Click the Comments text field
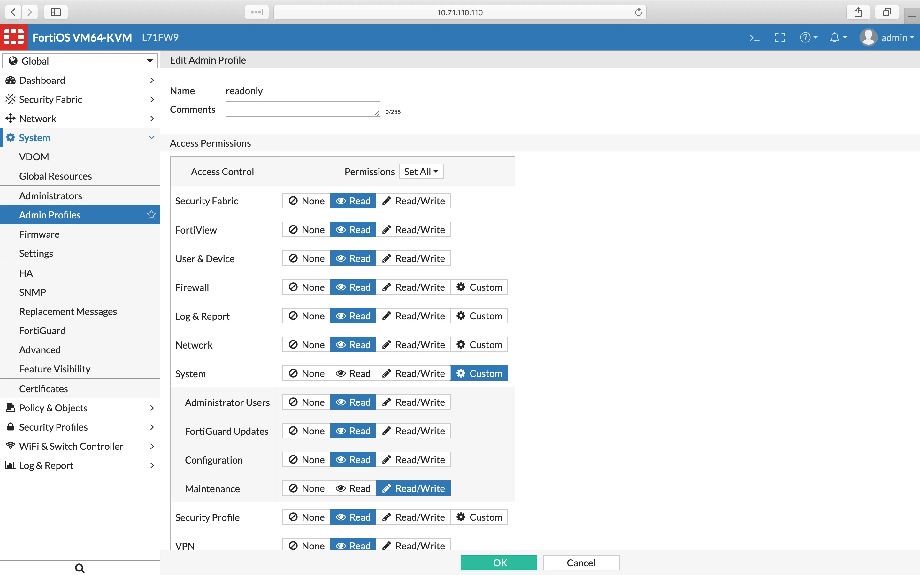This screenshot has width=920, height=575. pos(303,109)
